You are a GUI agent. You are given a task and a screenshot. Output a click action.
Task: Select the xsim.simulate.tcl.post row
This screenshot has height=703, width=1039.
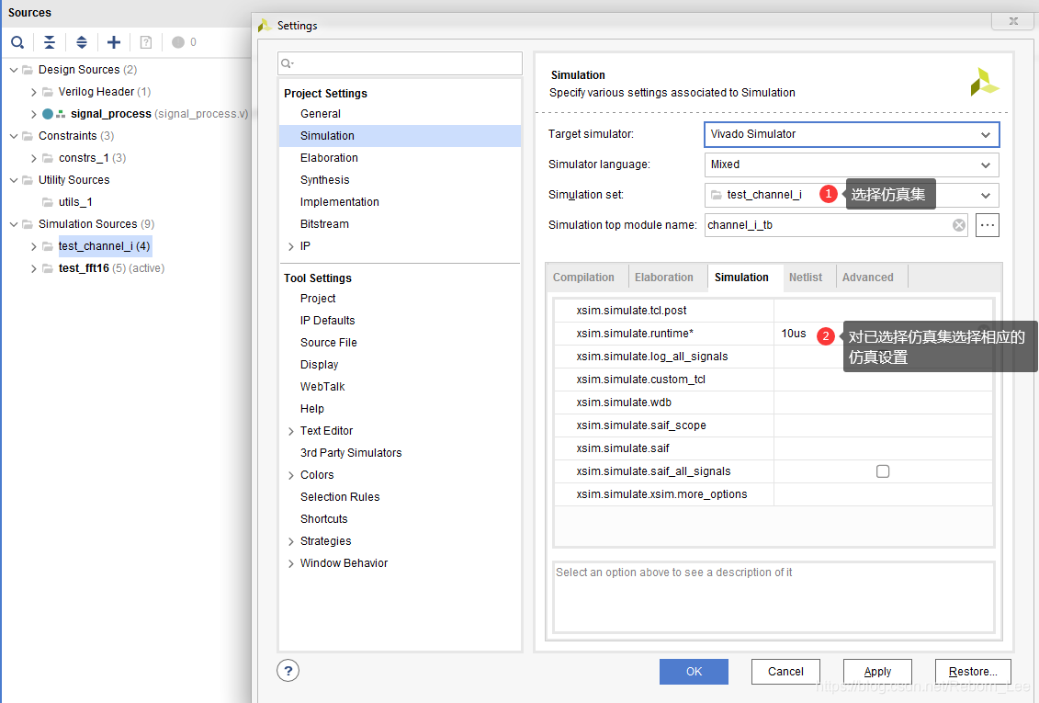[x=774, y=311]
